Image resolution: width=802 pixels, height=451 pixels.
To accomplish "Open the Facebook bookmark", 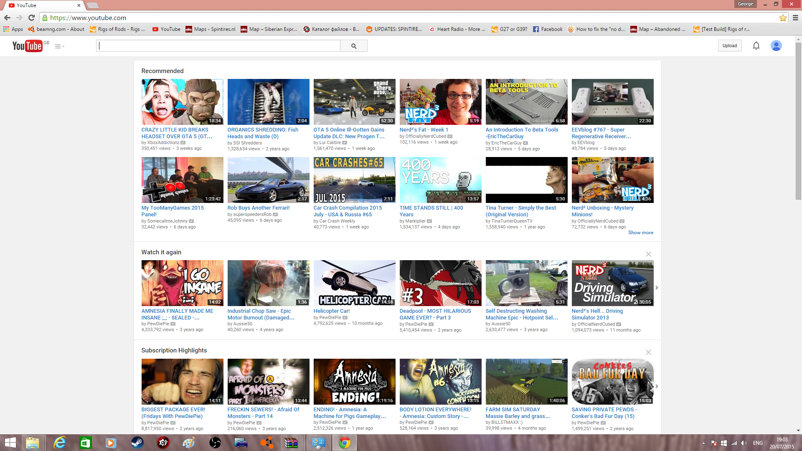I will click(548, 29).
